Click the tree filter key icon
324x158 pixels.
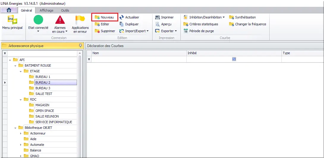[4, 53]
